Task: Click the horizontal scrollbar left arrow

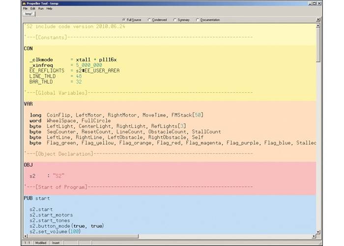Action: [25, 237]
